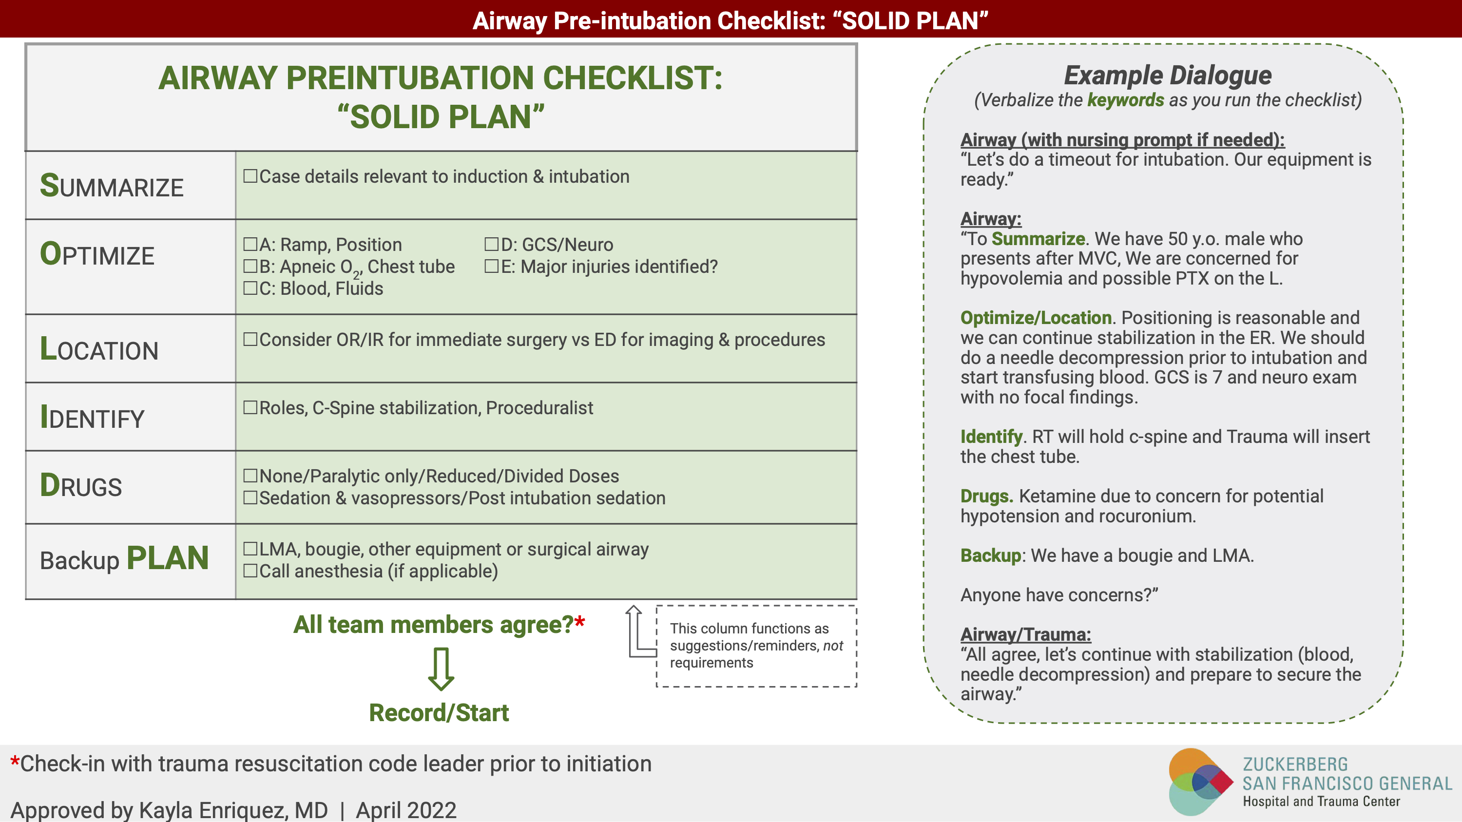
Task: Check the "Consider OR/IR for immediate surgery" box
Action: (x=250, y=340)
